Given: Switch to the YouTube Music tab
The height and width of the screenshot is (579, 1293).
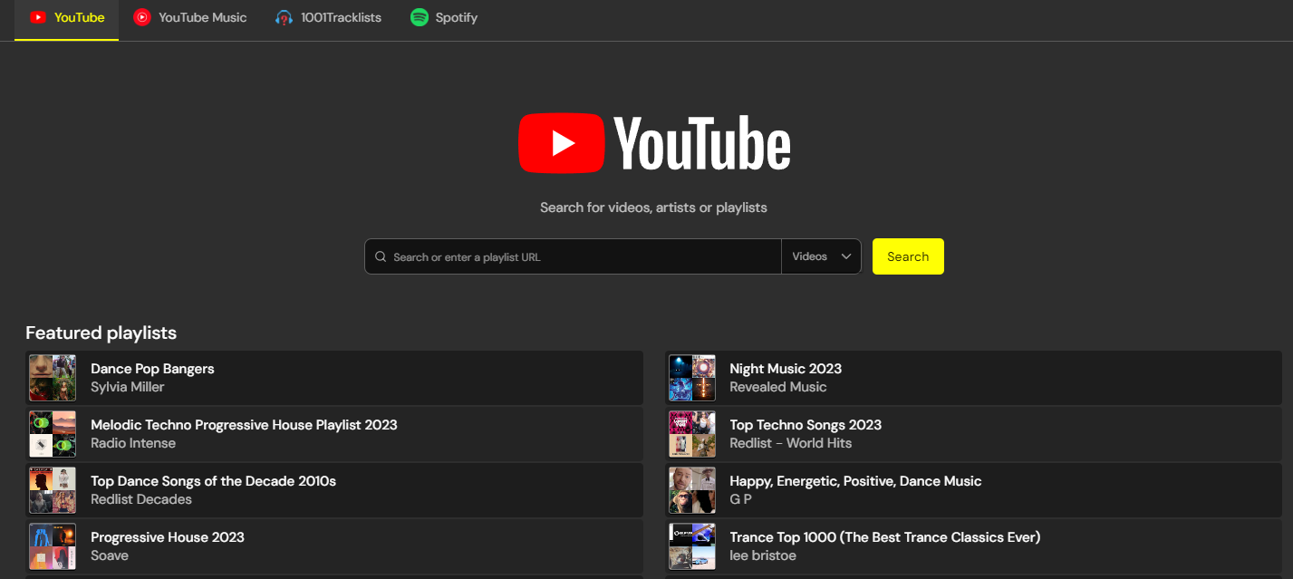Looking at the screenshot, I should pos(202,17).
